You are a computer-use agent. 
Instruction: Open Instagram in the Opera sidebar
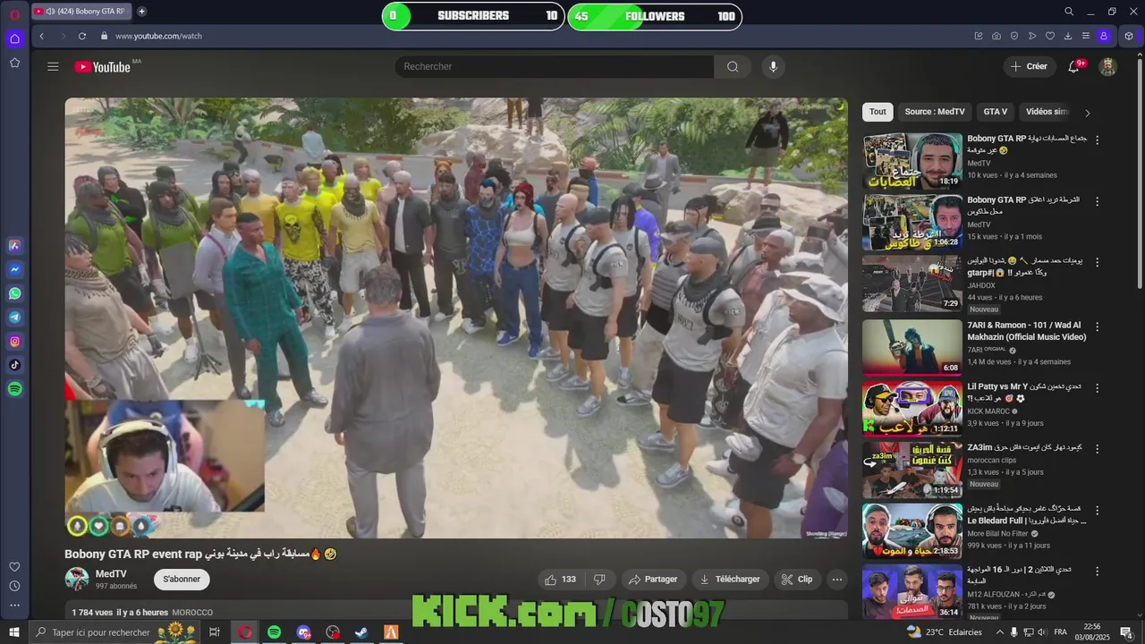[x=14, y=342]
